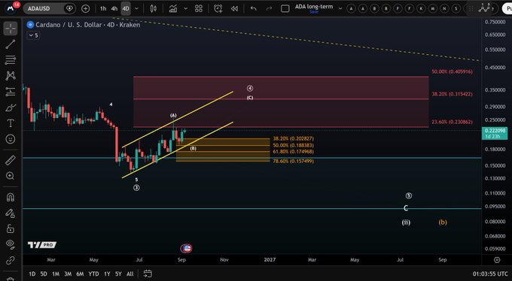Image resolution: width=512 pixels, height=281 pixels.
Task: Click the compare or add symbol plus icon
Action: pyautogui.click(x=86, y=9)
